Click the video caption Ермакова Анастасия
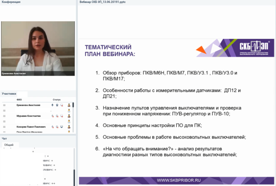Image resolution: width=276 pixels, height=186 pixels. (14, 74)
